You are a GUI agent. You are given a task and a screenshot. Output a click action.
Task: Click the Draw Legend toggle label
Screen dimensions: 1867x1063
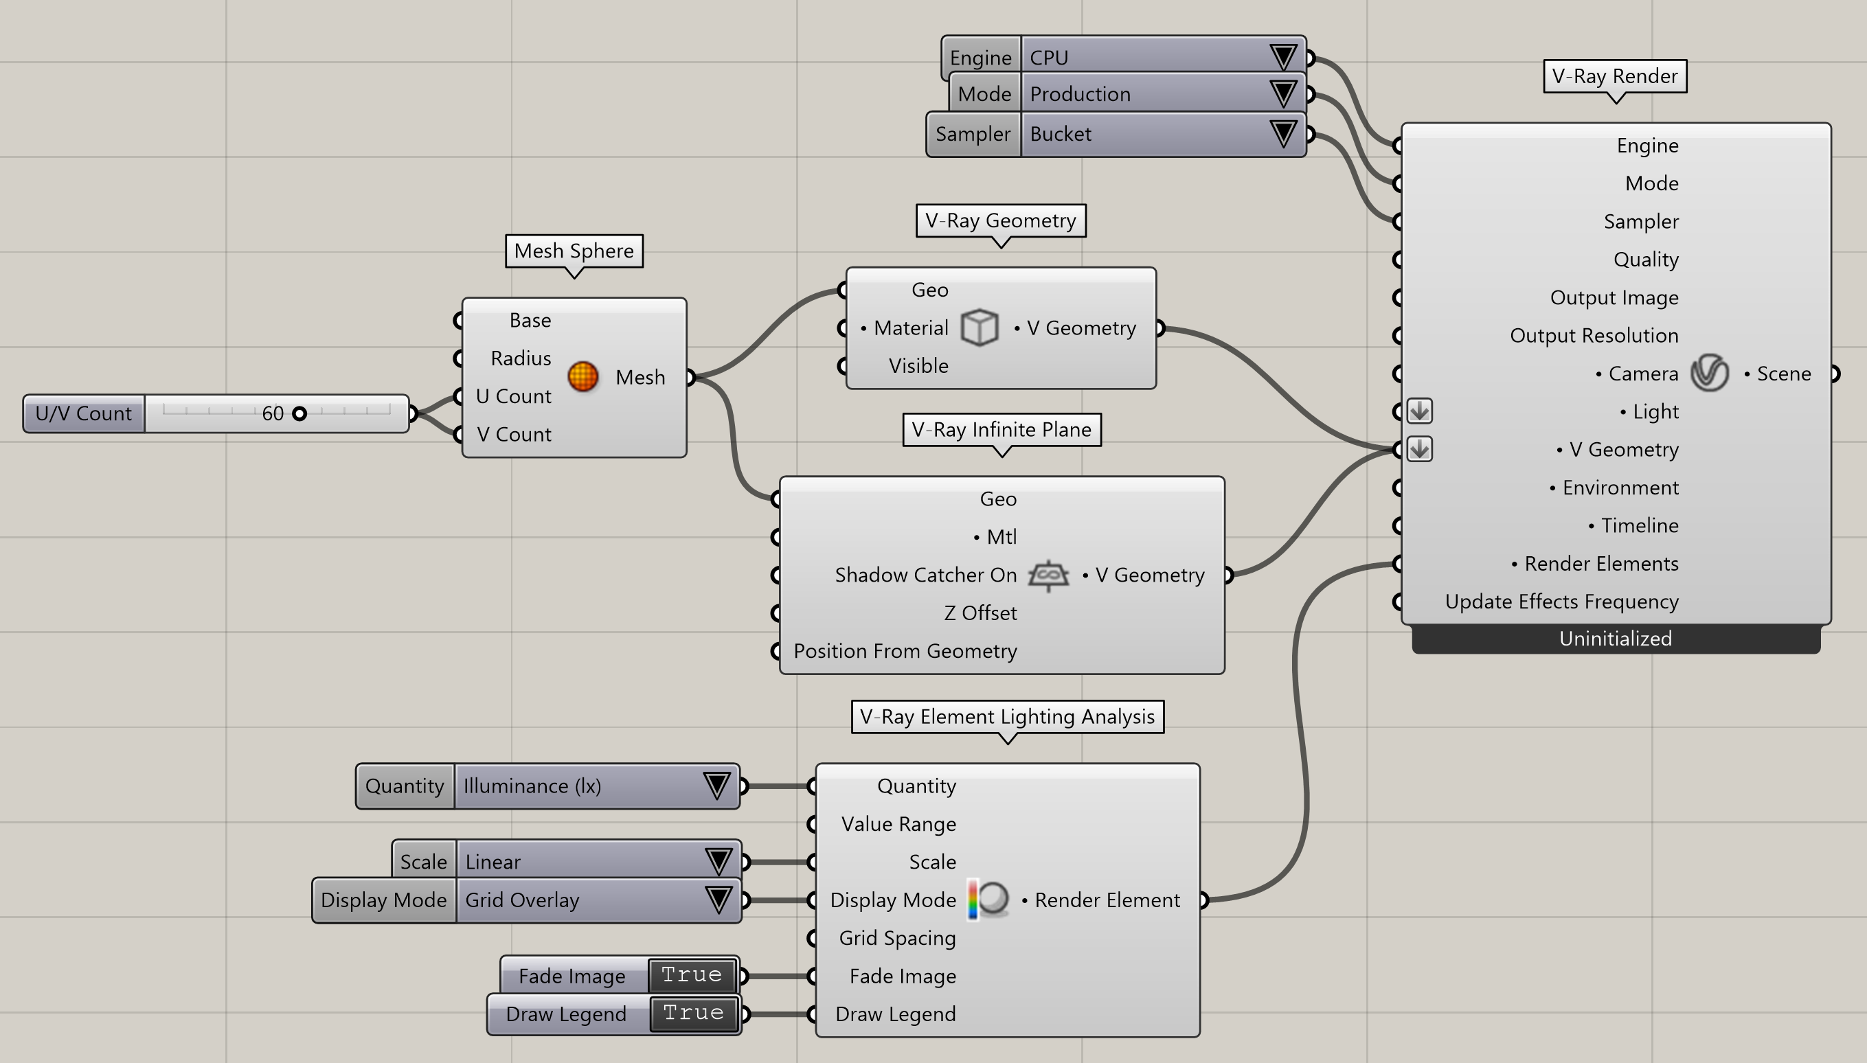(x=566, y=1014)
